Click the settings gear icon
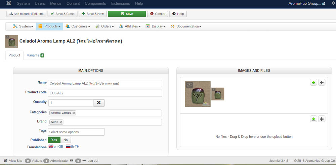The width and height of the screenshot is (336, 165). coord(333,3)
